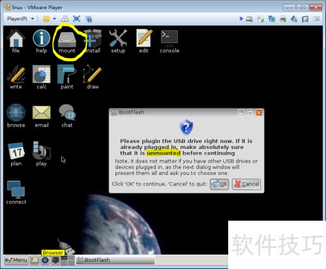The width and height of the screenshot is (326, 269).
Task: Minimize the BootFlash dialog
Action: [x=241, y=113]
